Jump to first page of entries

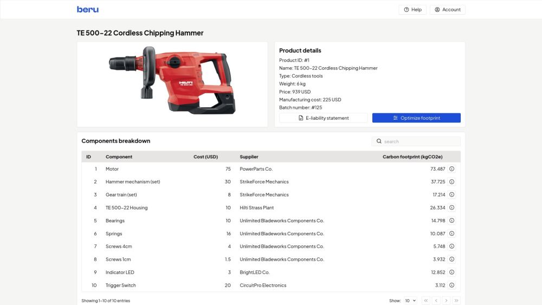(x=426, y=301)
